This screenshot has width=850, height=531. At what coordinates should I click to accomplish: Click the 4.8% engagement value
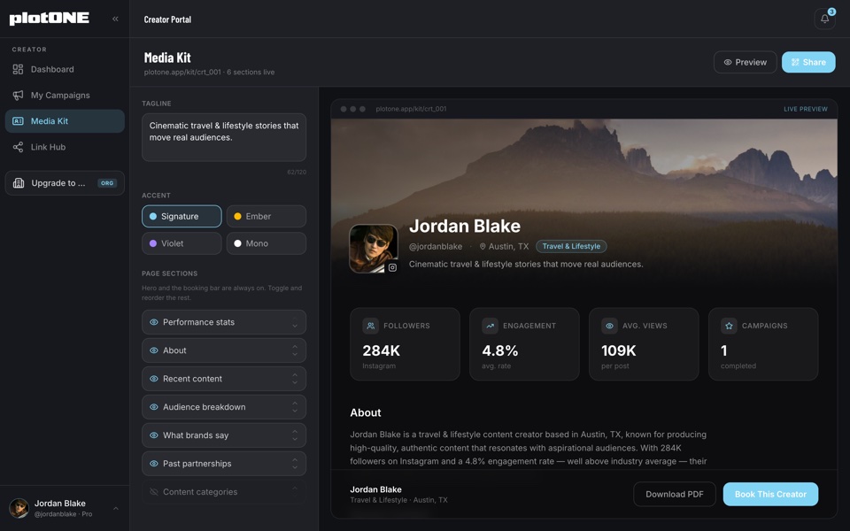(x=499, y=350)
